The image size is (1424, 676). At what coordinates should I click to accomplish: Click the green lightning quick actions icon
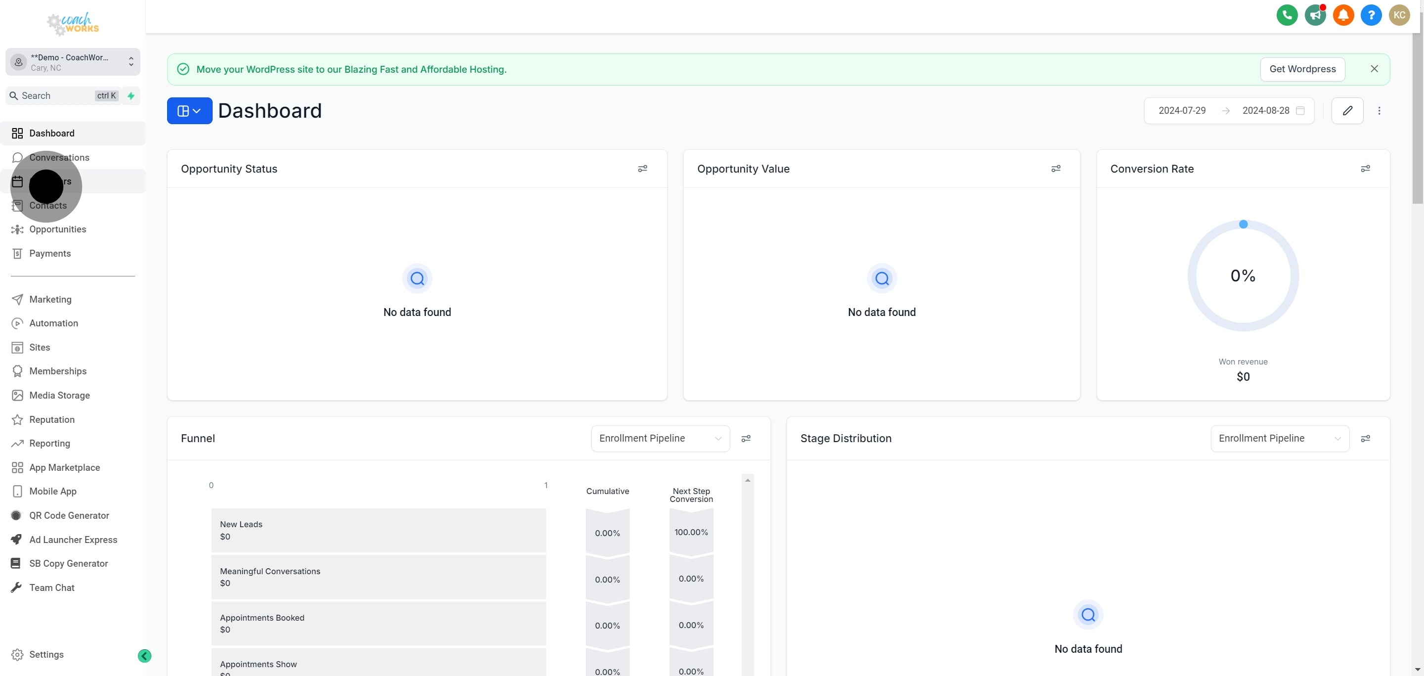[131, 95]
